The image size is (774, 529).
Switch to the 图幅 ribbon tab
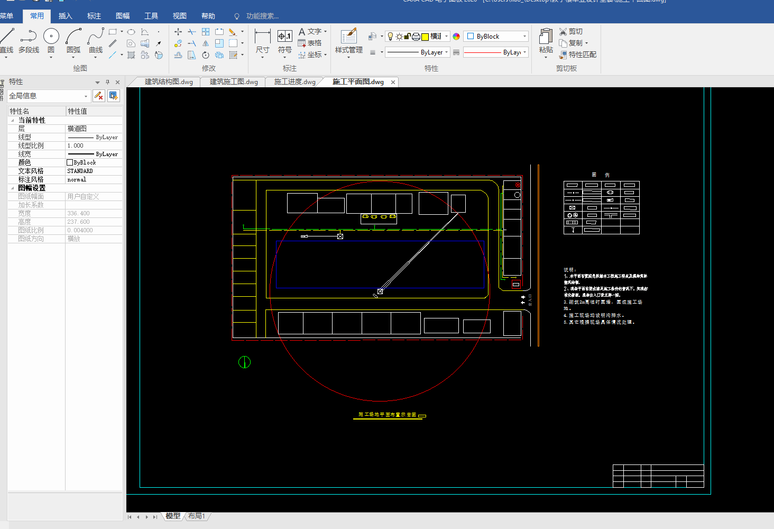click(123, 16)
